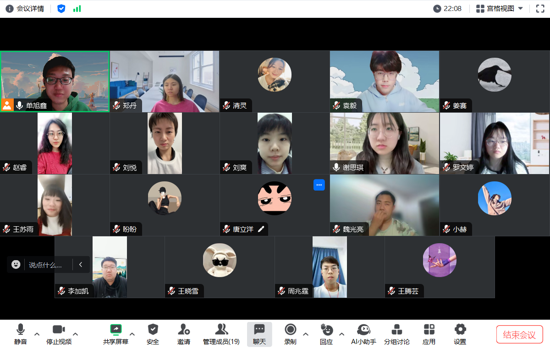Click the 结束会议 button
The width and height of the screenshot is (550, 349).
coord(519,335)
